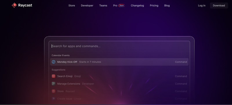View the Changelog page
Viewport: 232px width, 105px height.
point(137,5)
